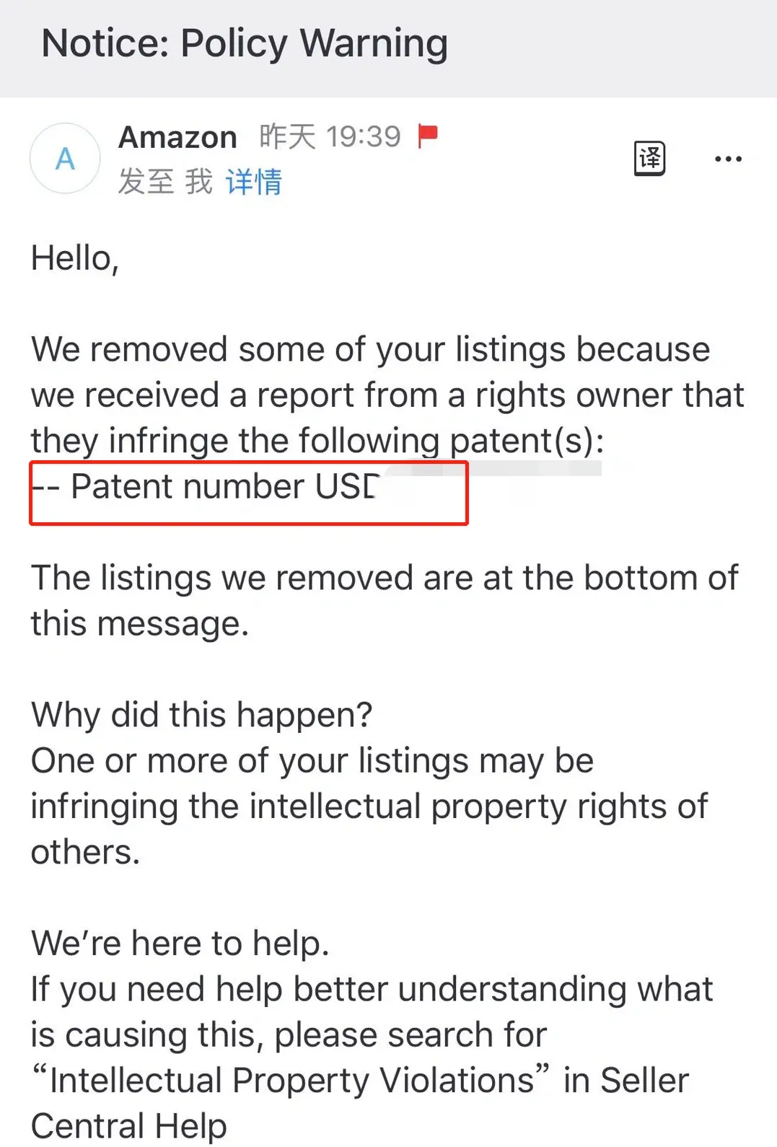Tap the 'The listings we removed' sentence
This screenshot has height=1147, width=777.
pyautogui.click(x=384, y=579)
